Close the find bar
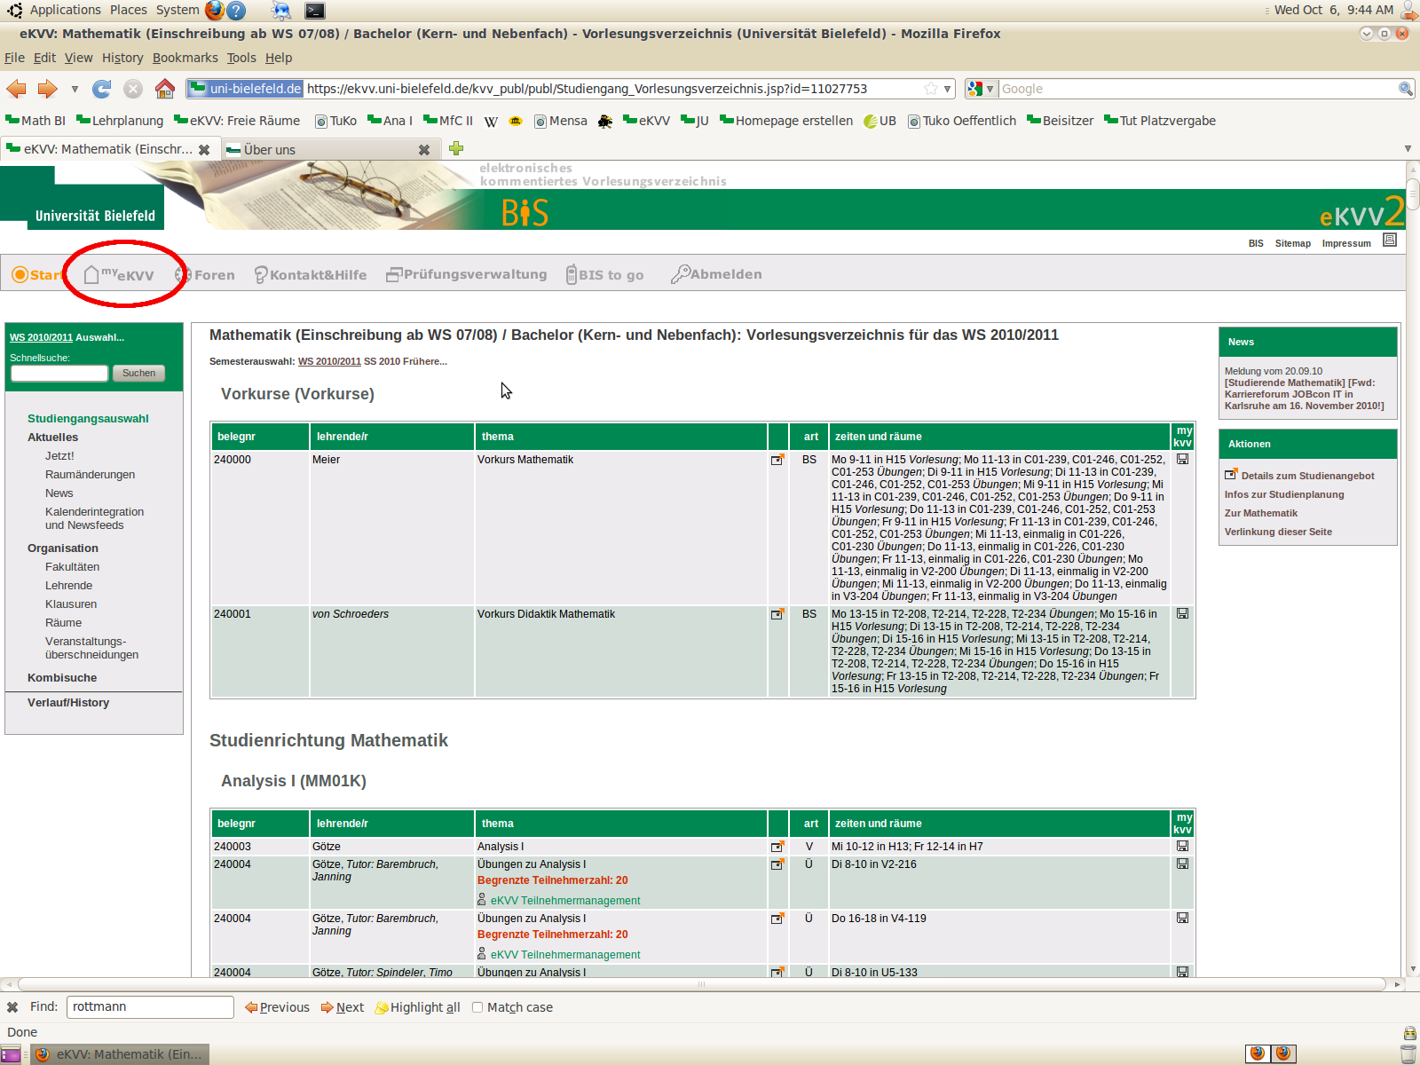Image resolution: width=1420 pixels, height=1065 pixels. 12,1007
